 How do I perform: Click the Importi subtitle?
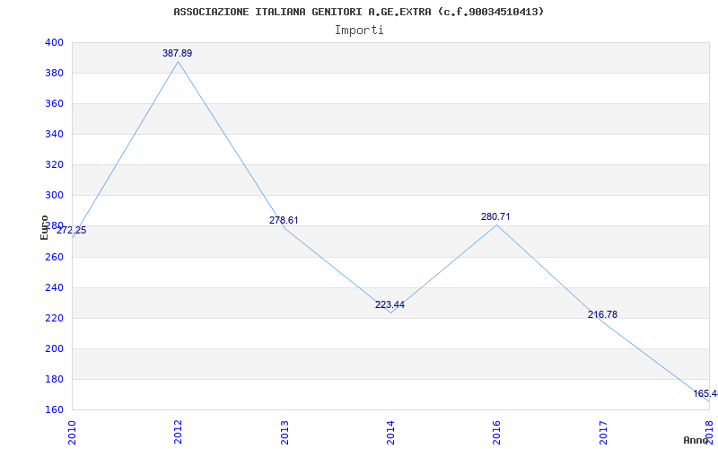pos(359,31)
